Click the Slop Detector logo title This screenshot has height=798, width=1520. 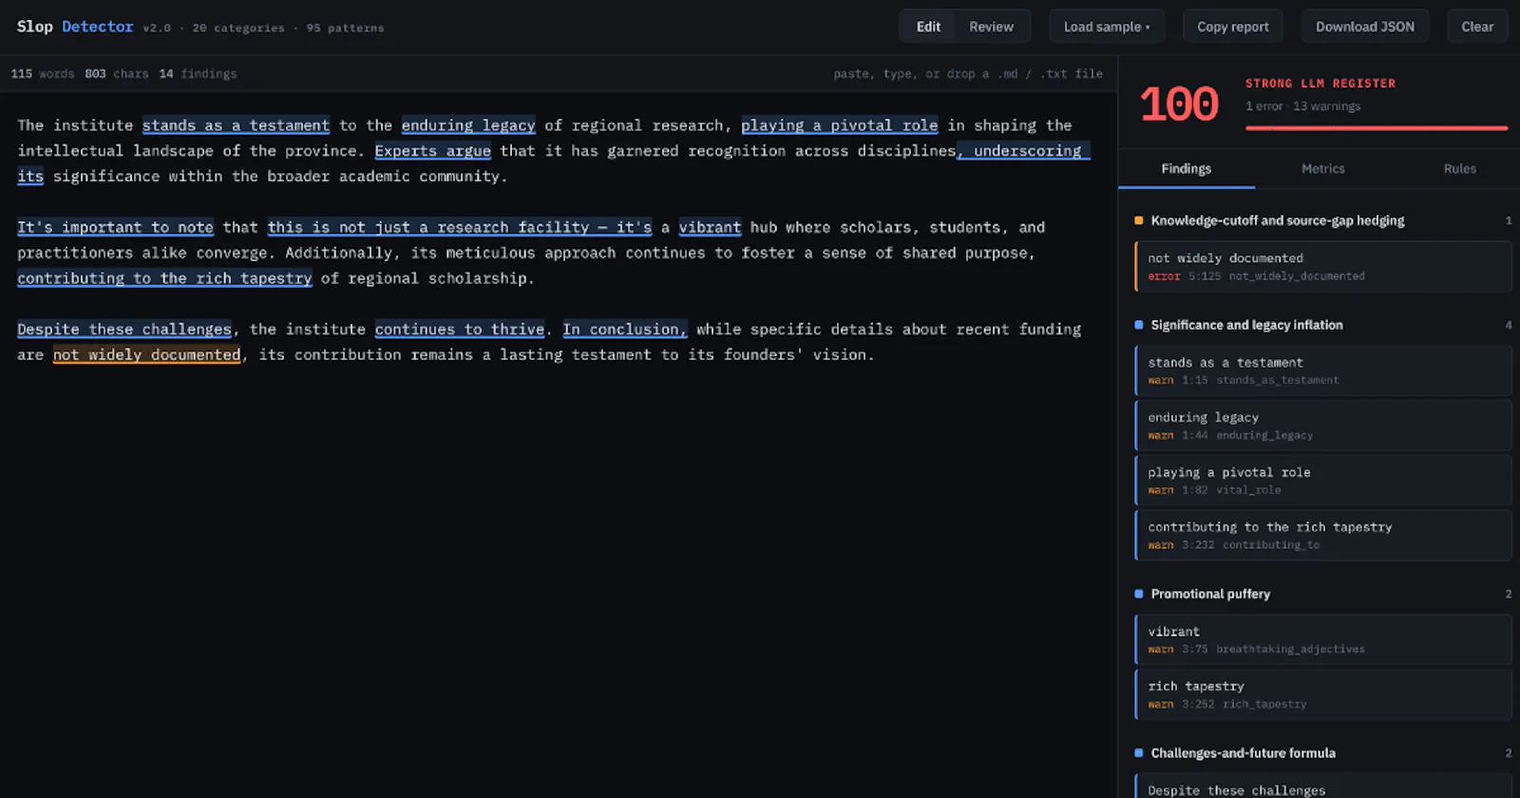pos(75,27)
